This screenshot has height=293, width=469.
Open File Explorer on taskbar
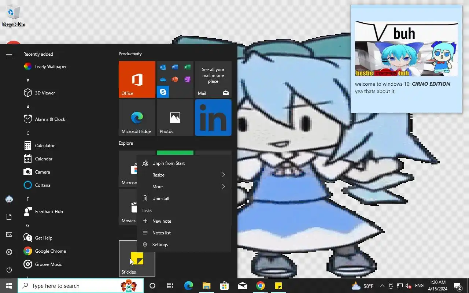coord(207,286)
